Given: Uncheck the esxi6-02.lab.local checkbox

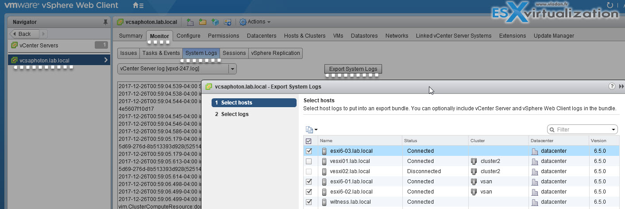Looking at the screenshot, I should pos(309,192).
